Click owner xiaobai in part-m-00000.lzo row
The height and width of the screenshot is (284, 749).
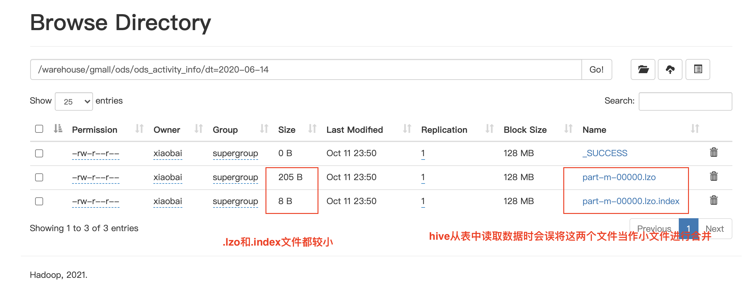(168, 177)
